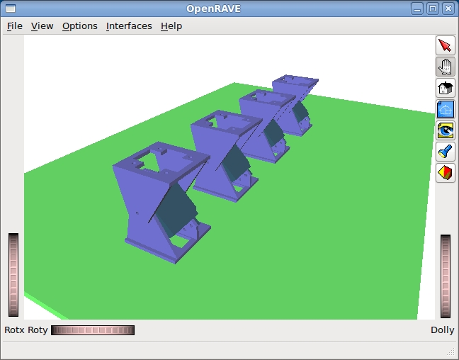Click the Roty horizontal thumbwheel
Viewport: 459px width, 360px height.
click(x=93, y=330)
